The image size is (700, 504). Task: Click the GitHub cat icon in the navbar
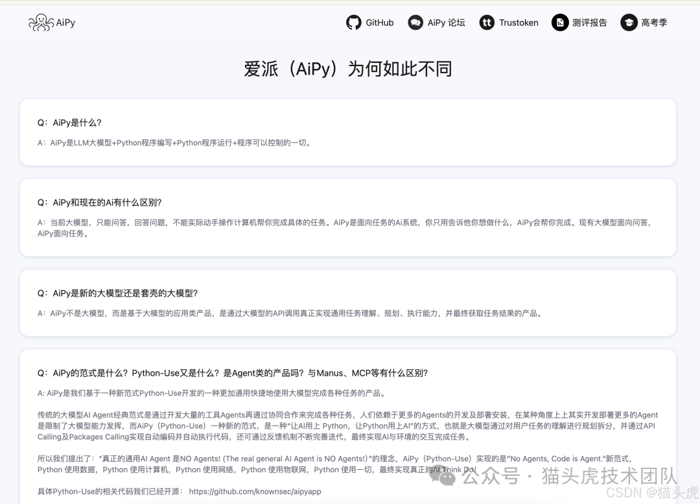pyautogui.click(x=353, y=22)
